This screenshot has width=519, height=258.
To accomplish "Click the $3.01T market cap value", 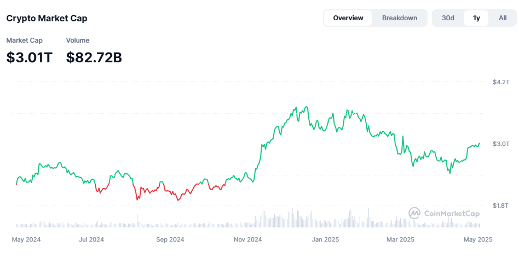I will (30, 57).
